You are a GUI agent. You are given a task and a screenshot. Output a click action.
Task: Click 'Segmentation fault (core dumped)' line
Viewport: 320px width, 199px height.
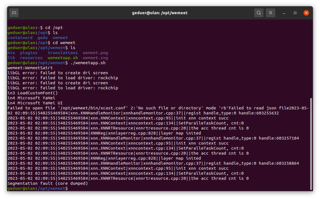coord(47,183)
